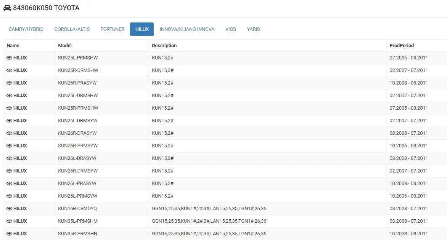The height and width of the screenshot is (241, 447).
Task: Click Toyota logo in KUN26R-PRASYW row
Action: pyautogui.click(x=9, y=83)
